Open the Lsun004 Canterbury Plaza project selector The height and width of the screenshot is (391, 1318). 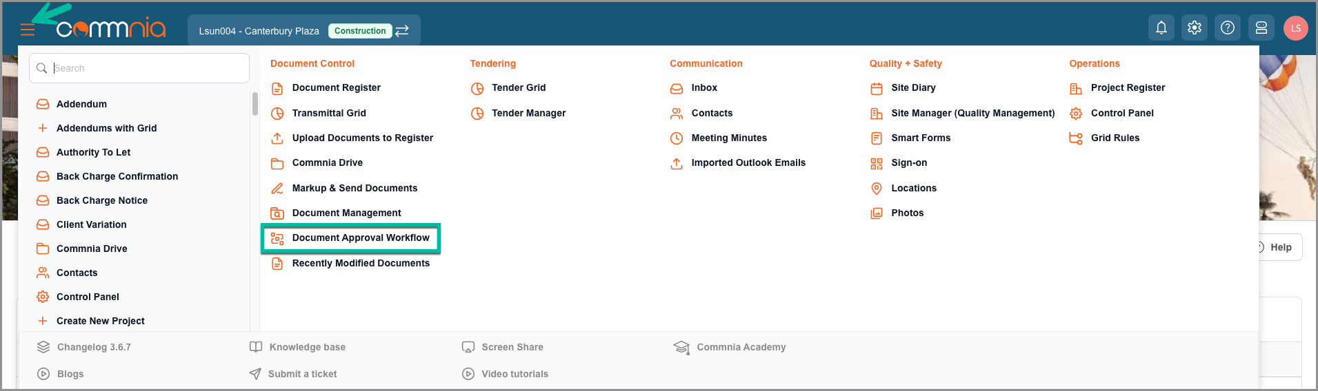pos(259,31)
